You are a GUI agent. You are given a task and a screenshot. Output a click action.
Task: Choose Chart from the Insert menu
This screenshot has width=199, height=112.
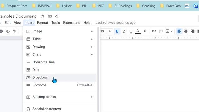tap(60, 54)
